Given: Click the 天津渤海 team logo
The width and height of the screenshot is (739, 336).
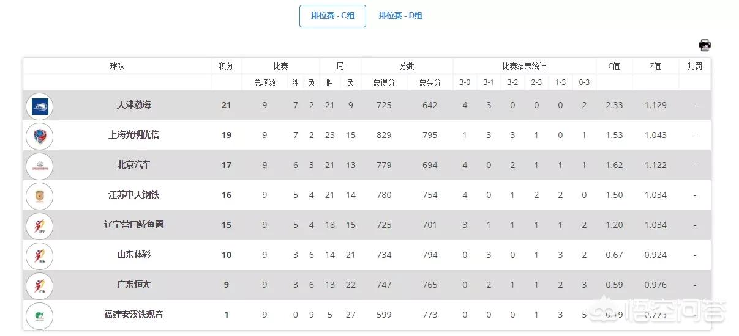Looking at the screenshot, I should [x=40, y=106].
